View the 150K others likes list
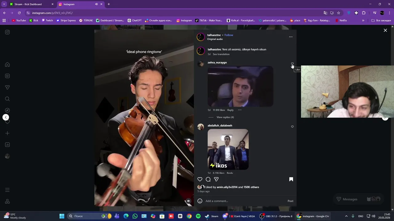This screenshot has height=221, width=394. (251, 187)
